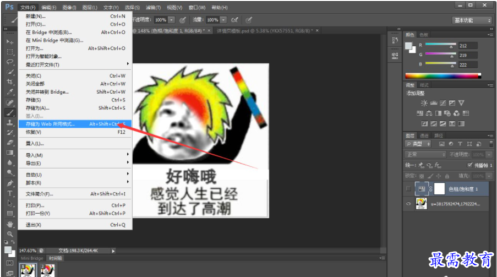
Task: Filter layers by type layers icon
Action: [460, 144]
